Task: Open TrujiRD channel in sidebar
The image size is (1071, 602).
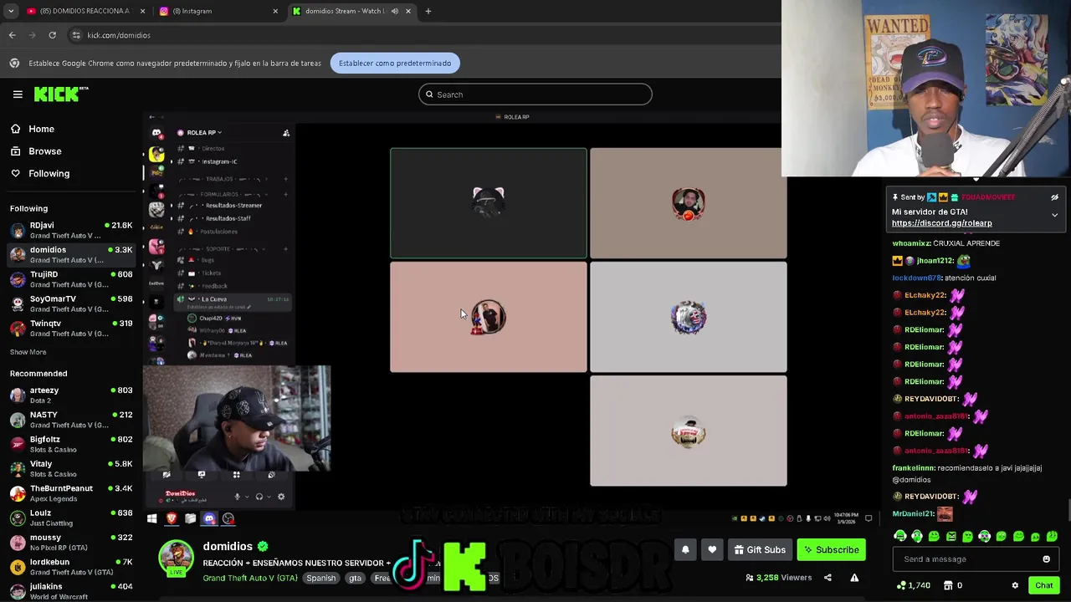Action: click(71, 279)
